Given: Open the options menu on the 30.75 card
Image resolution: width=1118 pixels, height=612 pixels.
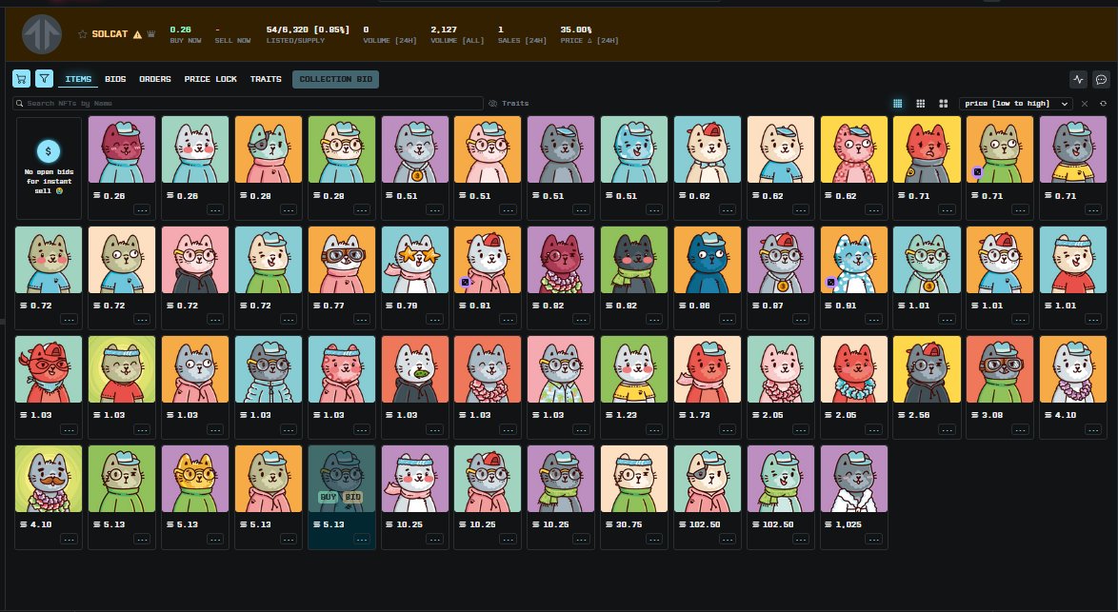Looking at the screenshot, I should 654,539.
